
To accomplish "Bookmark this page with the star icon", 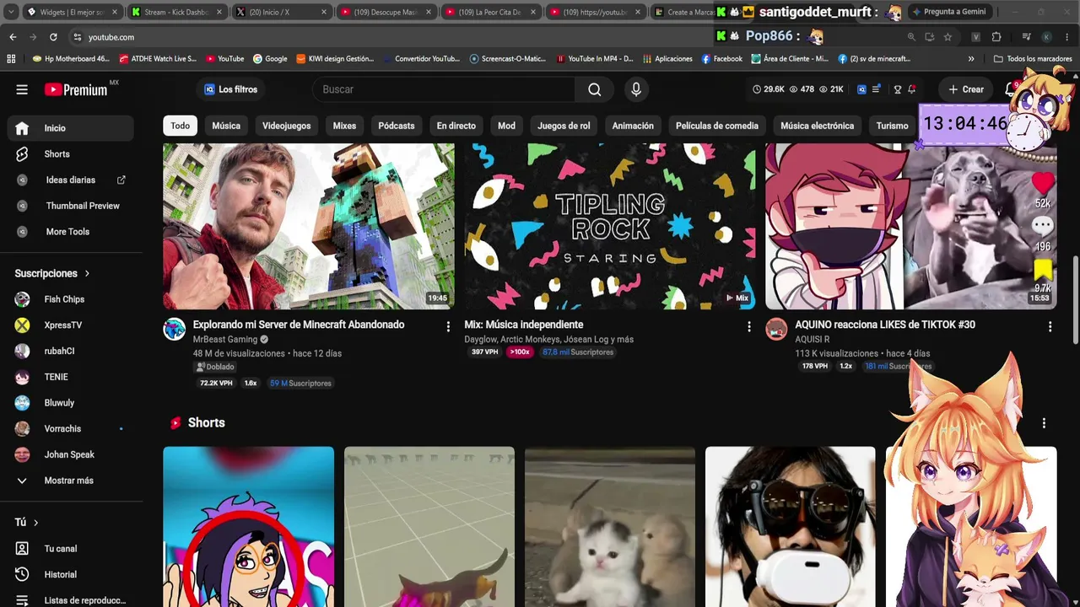I will click(948, 37).
